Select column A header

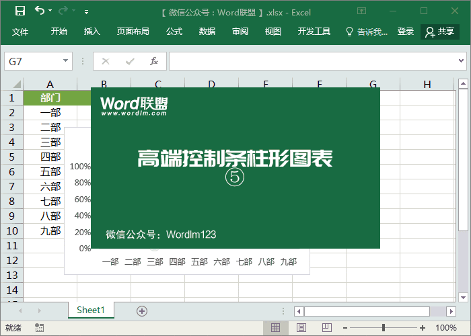(50, 84)
